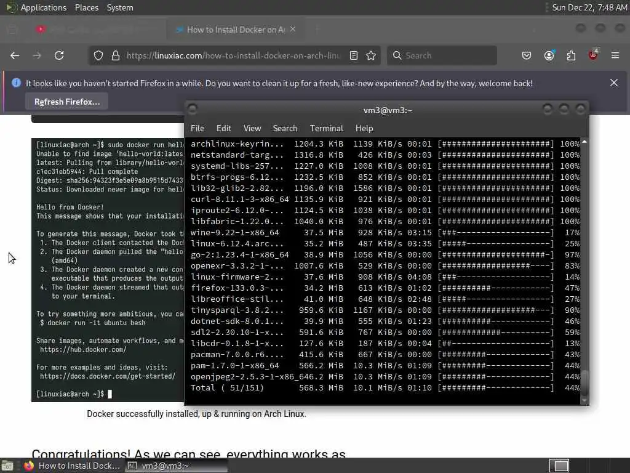630x473 pixels.
Task: Open the terminal Edit menu
Action: [x=224, y=128]
